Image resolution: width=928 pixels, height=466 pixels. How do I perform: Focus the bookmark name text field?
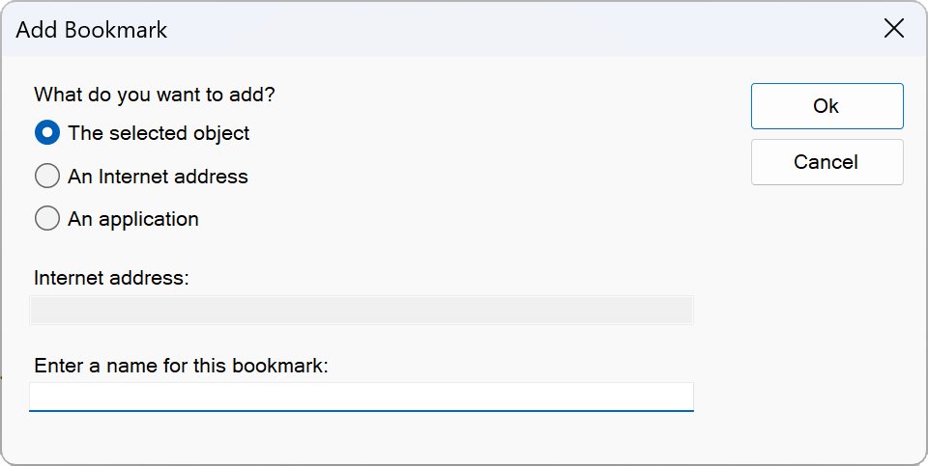(362, 397)
